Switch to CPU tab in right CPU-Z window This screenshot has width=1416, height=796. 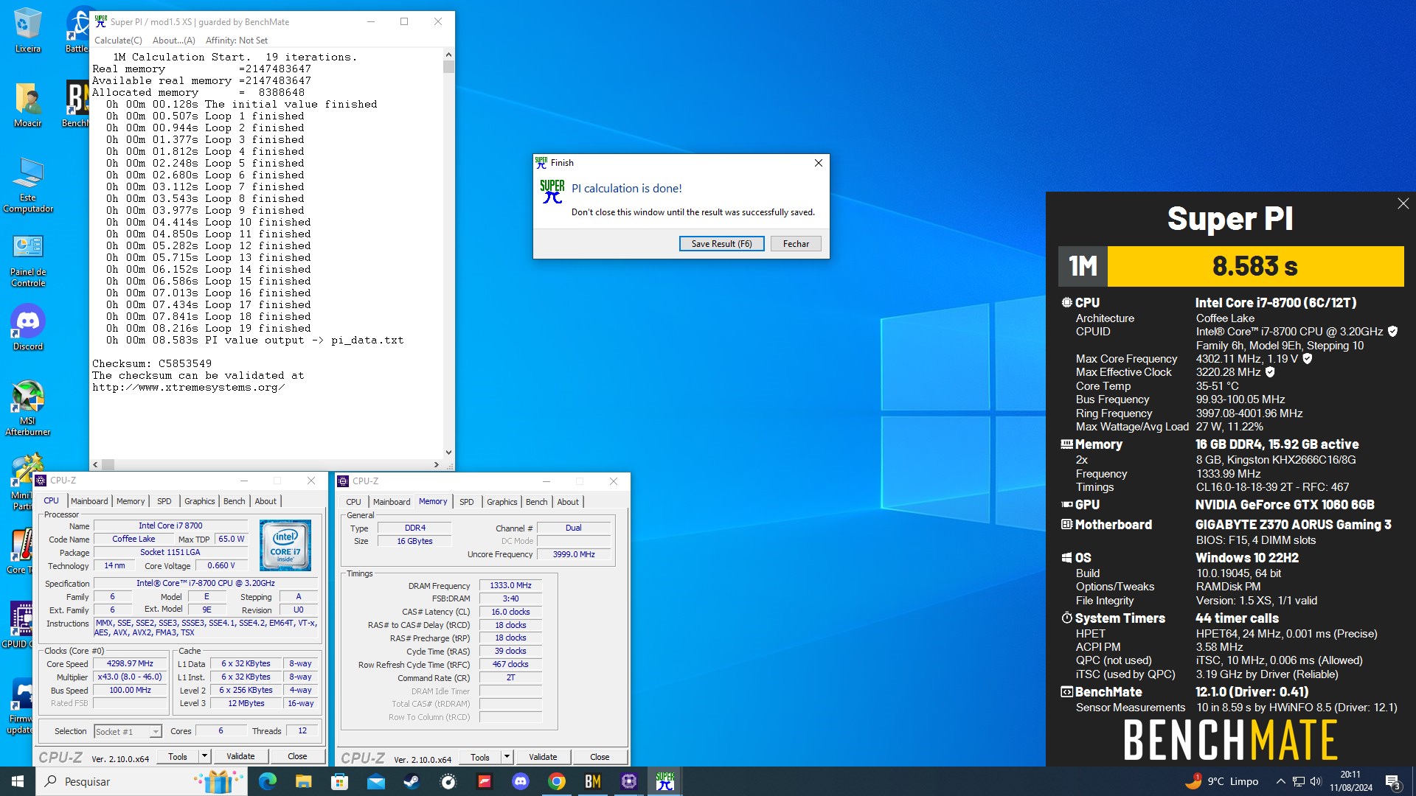[x=354, y=502]
